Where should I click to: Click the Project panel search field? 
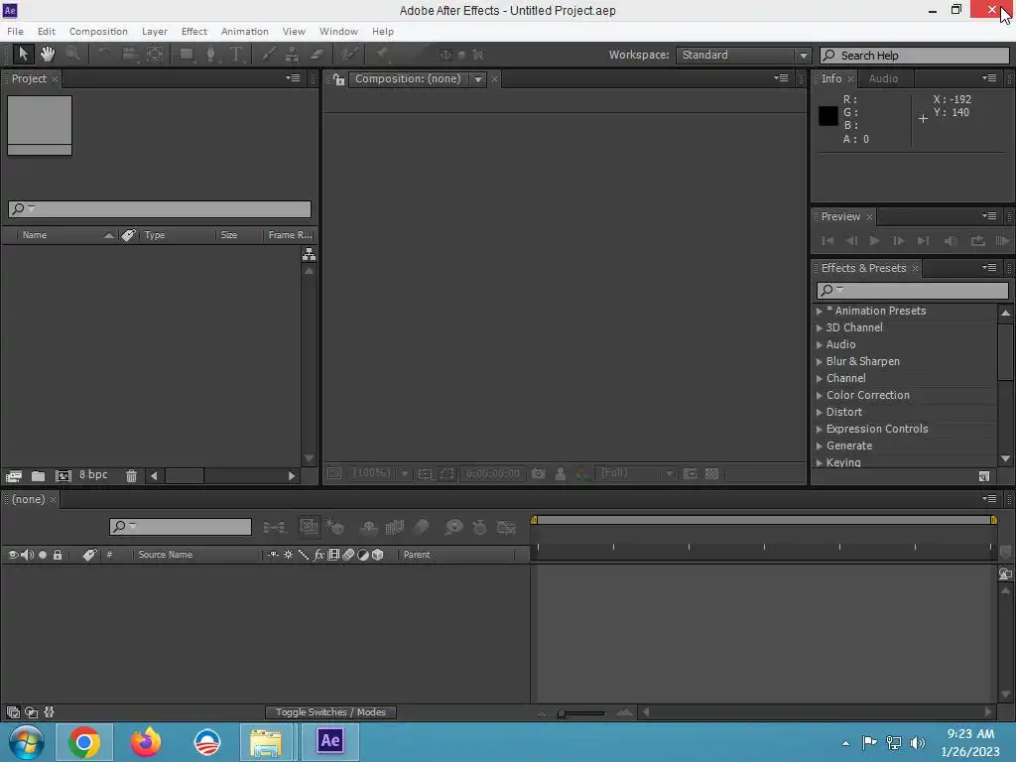[160, 208]
